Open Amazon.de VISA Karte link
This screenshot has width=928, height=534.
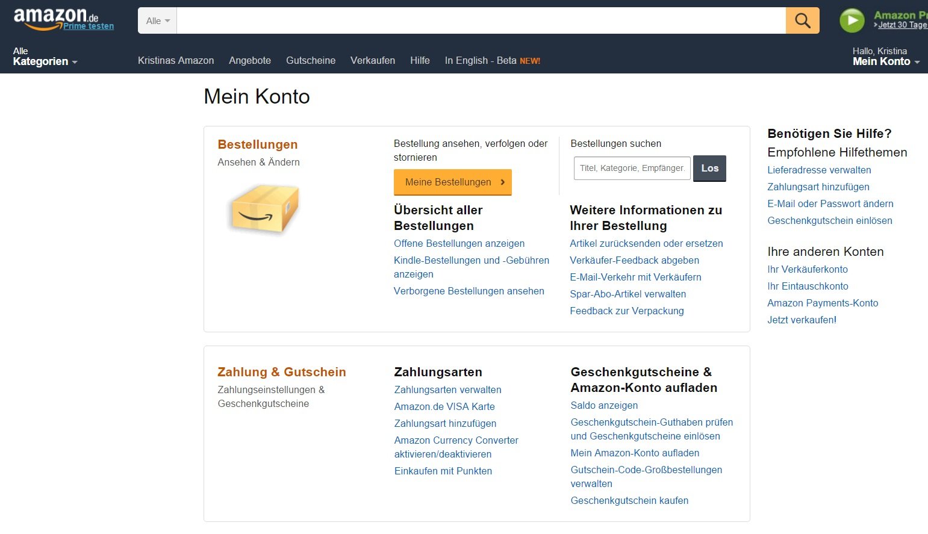point(444,406)
